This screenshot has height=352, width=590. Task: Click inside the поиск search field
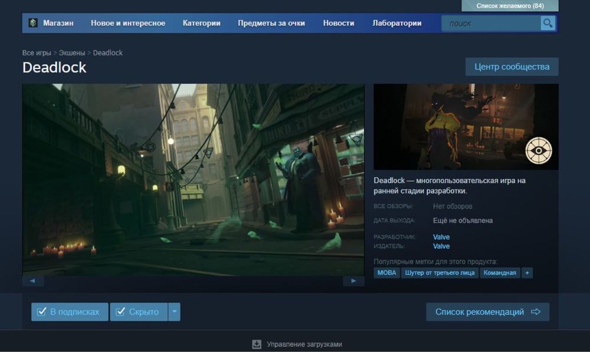[x=491, y=24]
